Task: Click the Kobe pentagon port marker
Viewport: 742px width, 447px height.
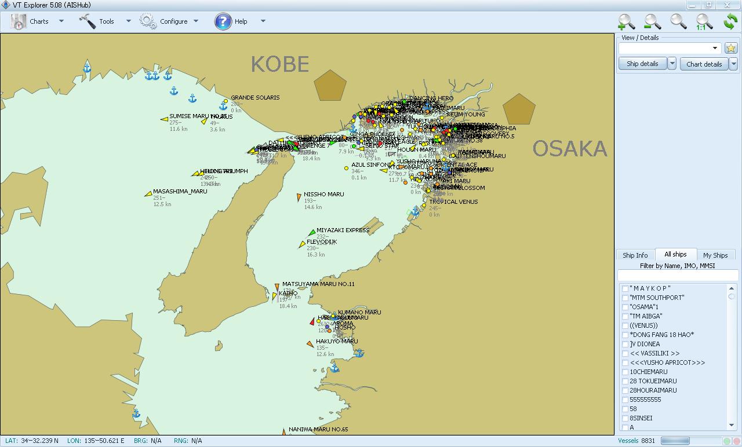Action: tap(330, 85)
